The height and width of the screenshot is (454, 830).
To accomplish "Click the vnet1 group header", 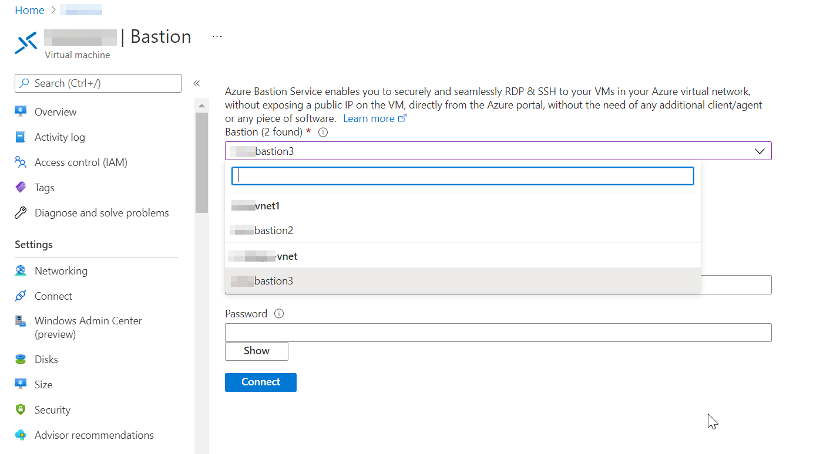I will point(255,206).
